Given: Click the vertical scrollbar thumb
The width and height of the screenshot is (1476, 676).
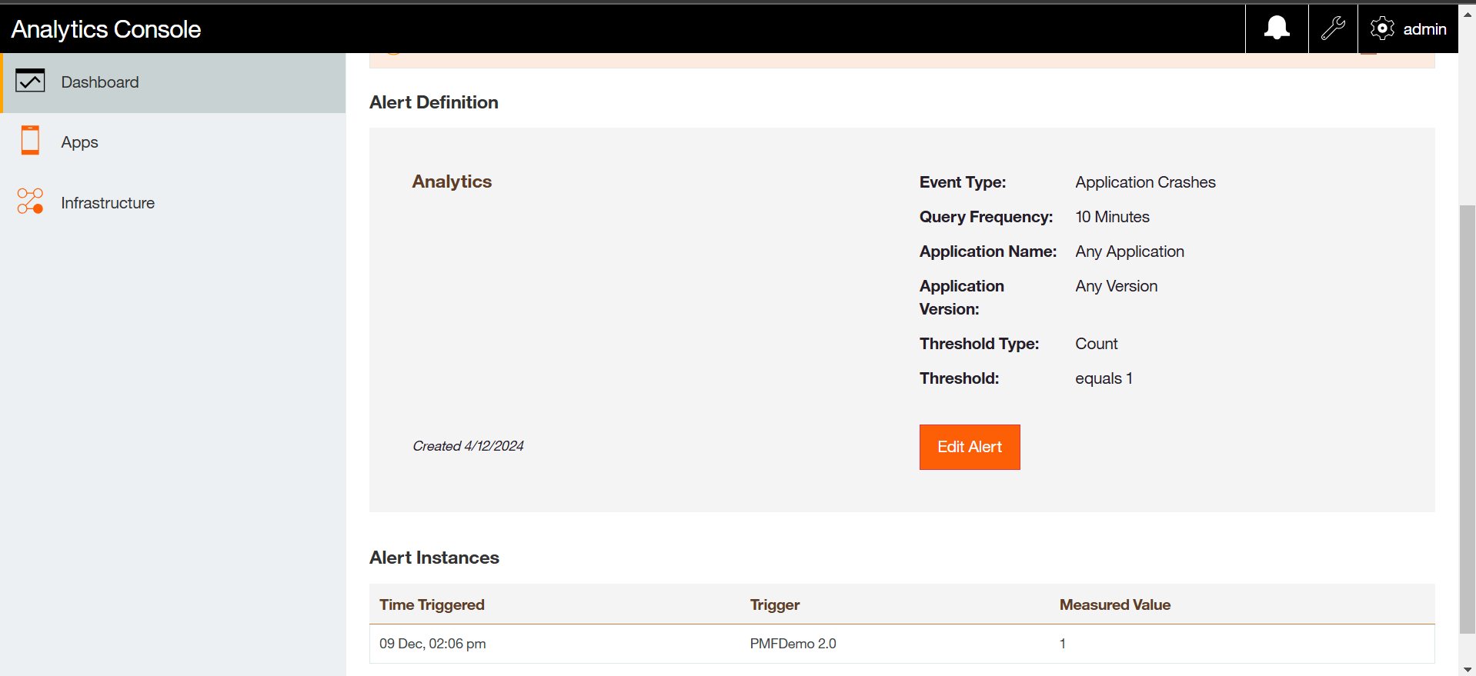Looking at the screenshot, I should pos(1467,419).
